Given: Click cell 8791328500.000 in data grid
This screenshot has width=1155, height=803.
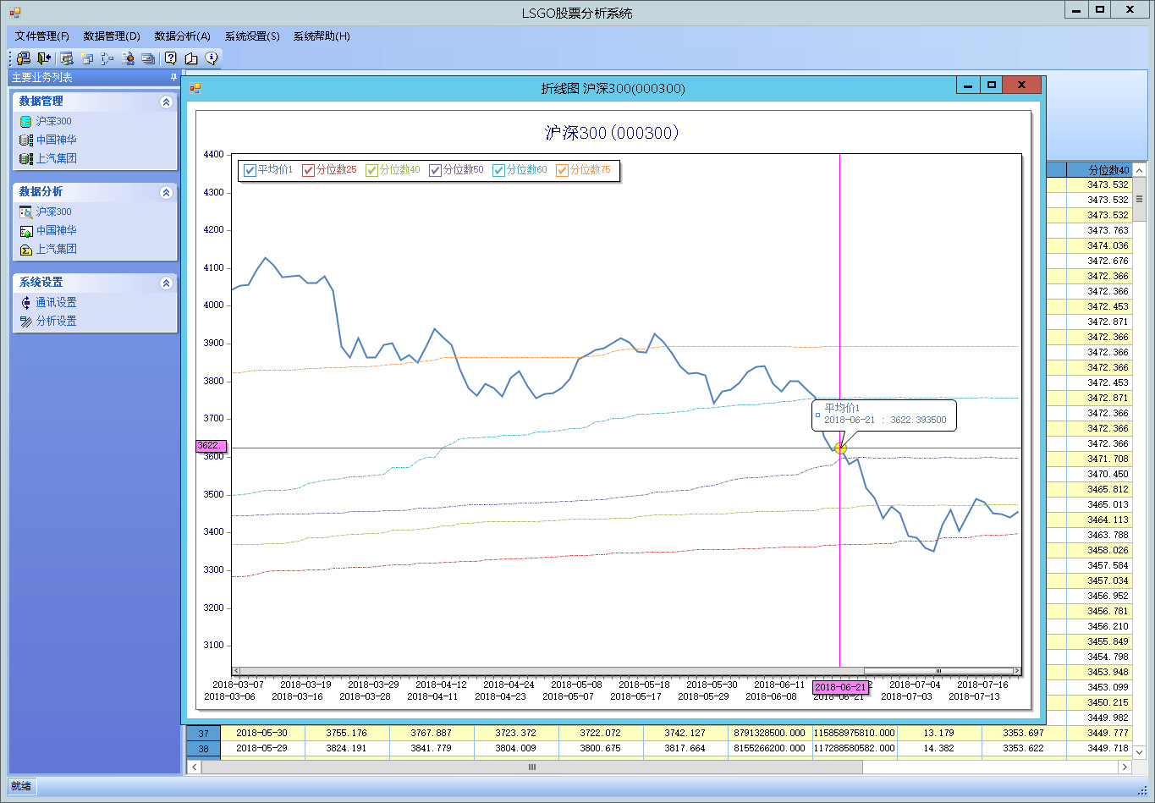Looking at the screenshot, I should point(770,733).
